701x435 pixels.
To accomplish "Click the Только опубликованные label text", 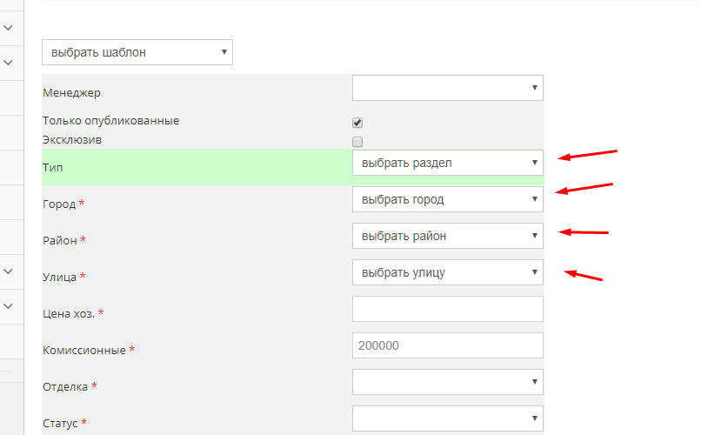I will click(110, 121).
